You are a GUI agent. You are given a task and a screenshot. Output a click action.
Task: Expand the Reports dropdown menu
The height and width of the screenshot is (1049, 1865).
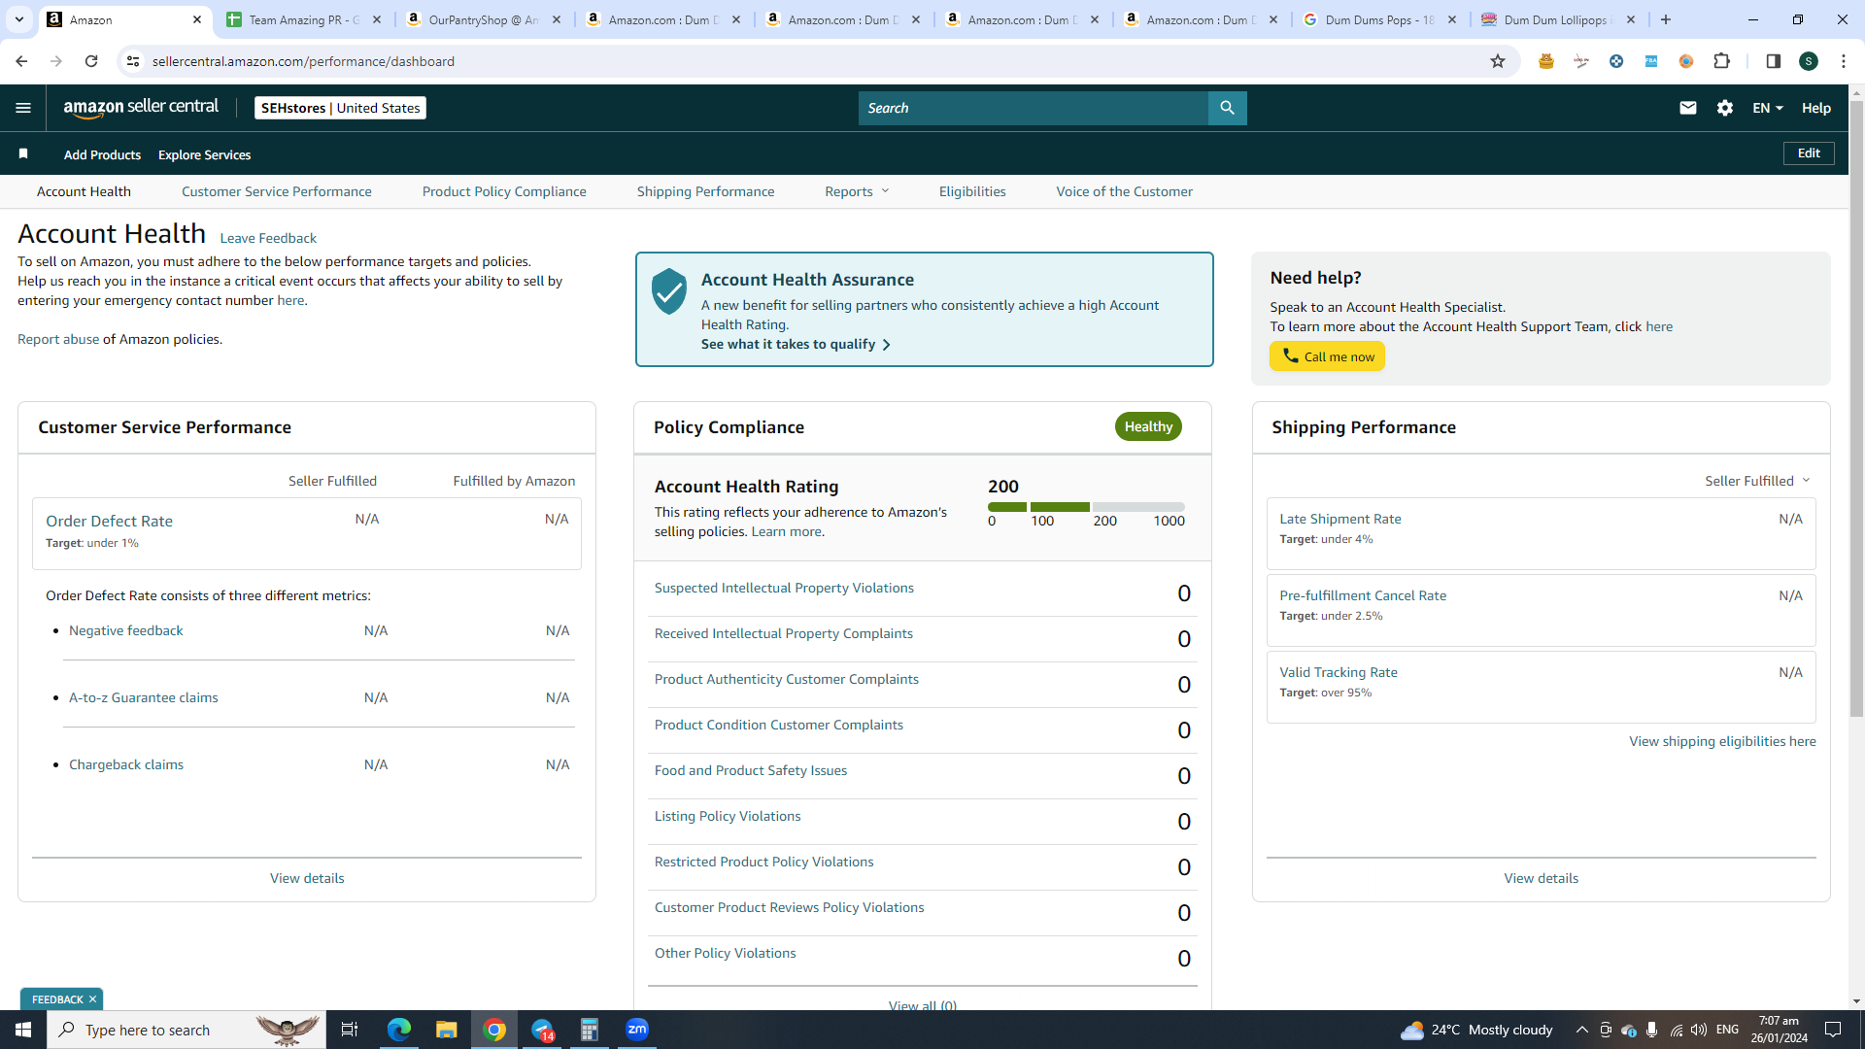pyautogui.click(x=857, y=191)
